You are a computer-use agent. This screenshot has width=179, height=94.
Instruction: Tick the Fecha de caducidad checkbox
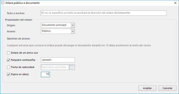point(8,67)
